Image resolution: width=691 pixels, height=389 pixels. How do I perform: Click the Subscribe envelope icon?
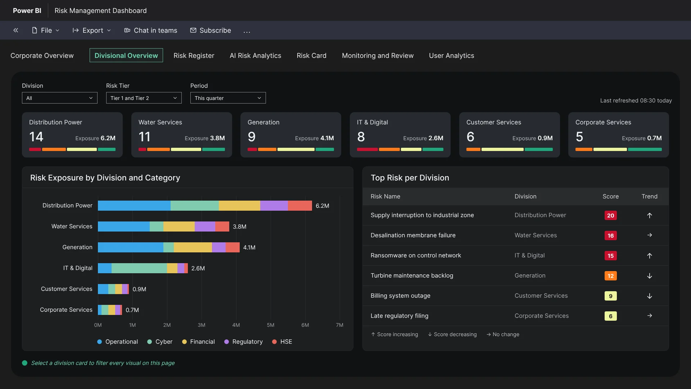coord(193,31)
